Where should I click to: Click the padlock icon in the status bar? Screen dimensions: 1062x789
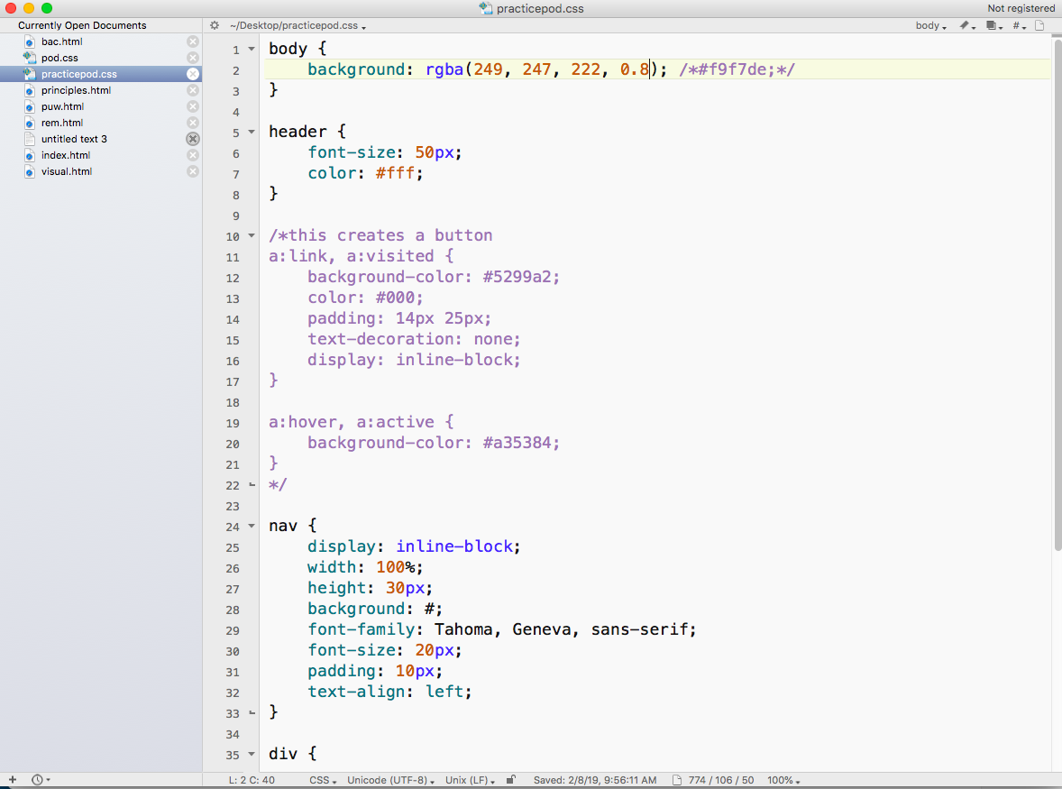(511, 780)
